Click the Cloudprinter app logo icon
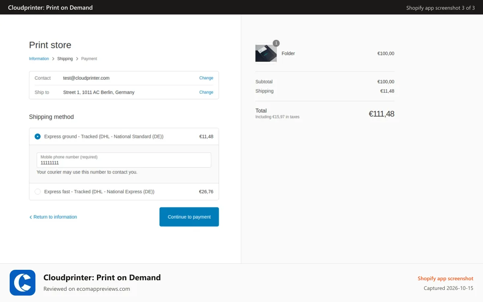Viewport: 483px width, 302px height. pyautogui.click(x=23, y=283)
